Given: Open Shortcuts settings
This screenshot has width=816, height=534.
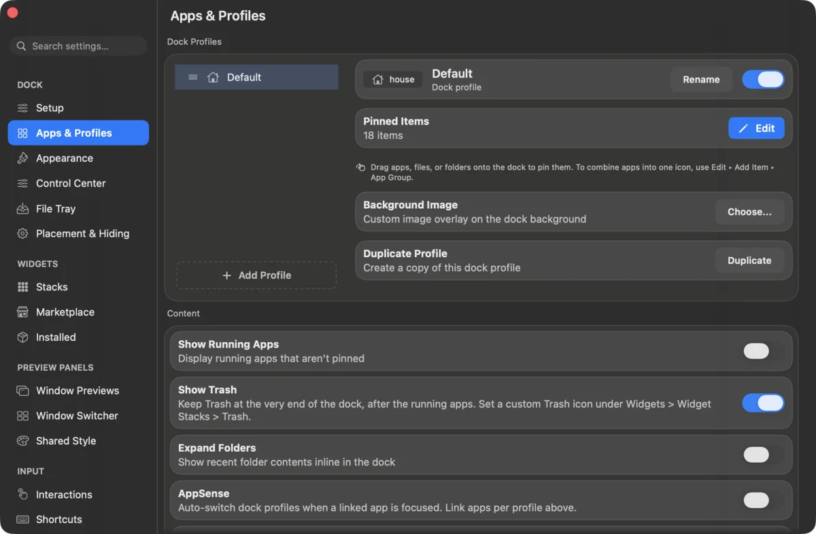Looking at the screenshot, I should click(78, 520).
